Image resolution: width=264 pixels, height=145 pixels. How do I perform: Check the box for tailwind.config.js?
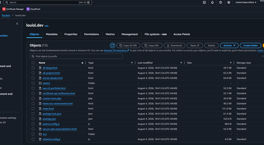click(33, 139)
